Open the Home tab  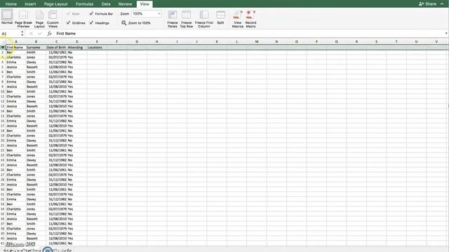11,4
